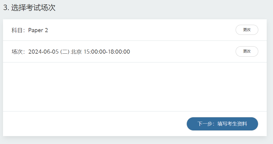The image size is (273, 144).
Task: Click the start time 15:00:00
Action: (x=95, y=52)
